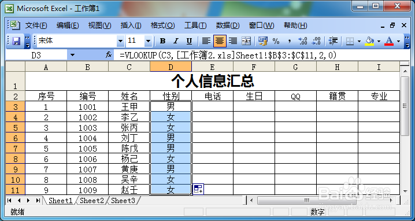
Task: Decrease decimal places
Action: click(316, 41)
